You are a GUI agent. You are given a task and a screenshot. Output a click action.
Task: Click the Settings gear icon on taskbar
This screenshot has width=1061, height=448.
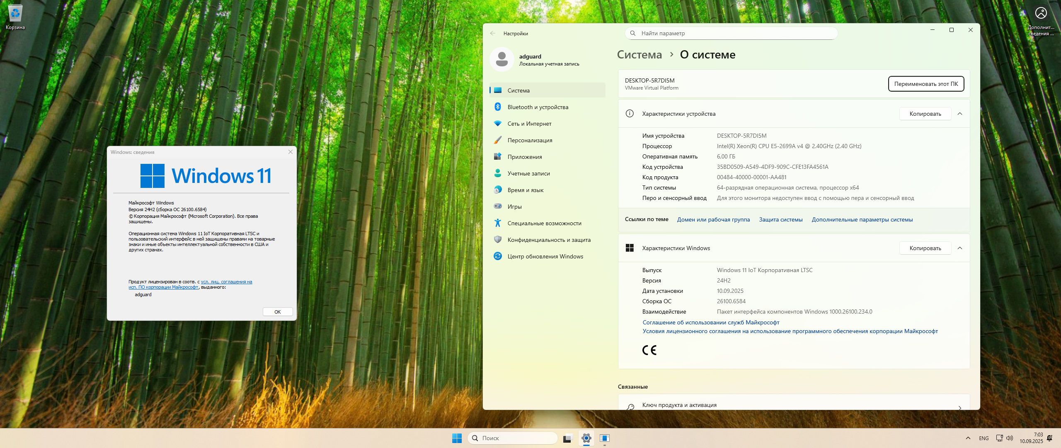586,438
